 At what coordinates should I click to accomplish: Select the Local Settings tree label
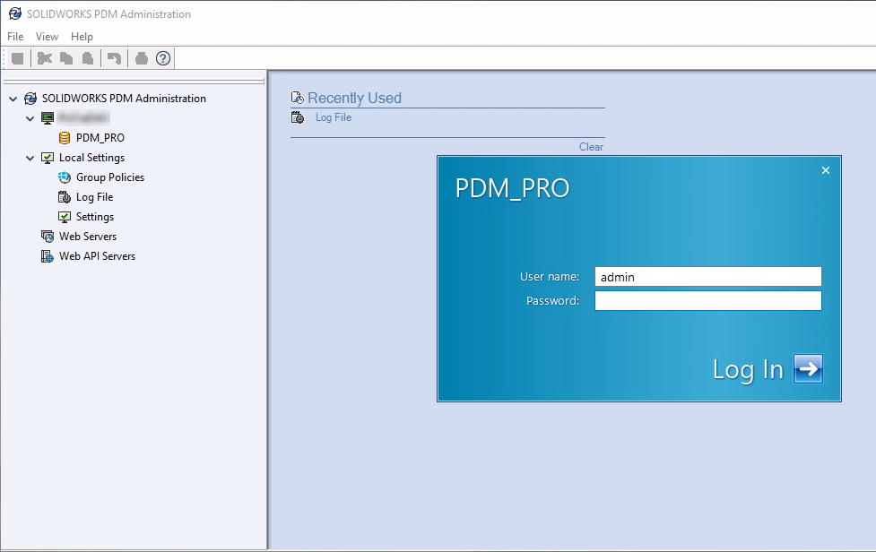[91, 158]
